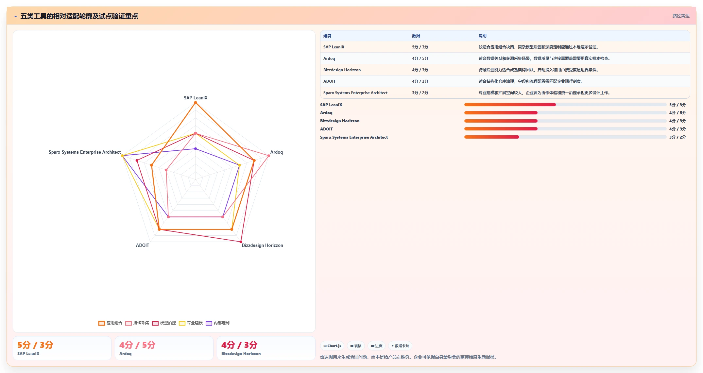
Task: Open the Bizzdesign Horizzon 4分 / 3分 card
Action: tap(266, 348)
